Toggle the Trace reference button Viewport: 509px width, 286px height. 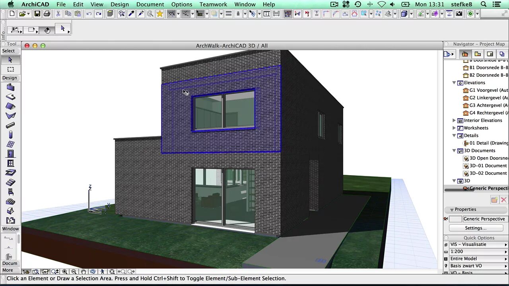pos(214,14)
